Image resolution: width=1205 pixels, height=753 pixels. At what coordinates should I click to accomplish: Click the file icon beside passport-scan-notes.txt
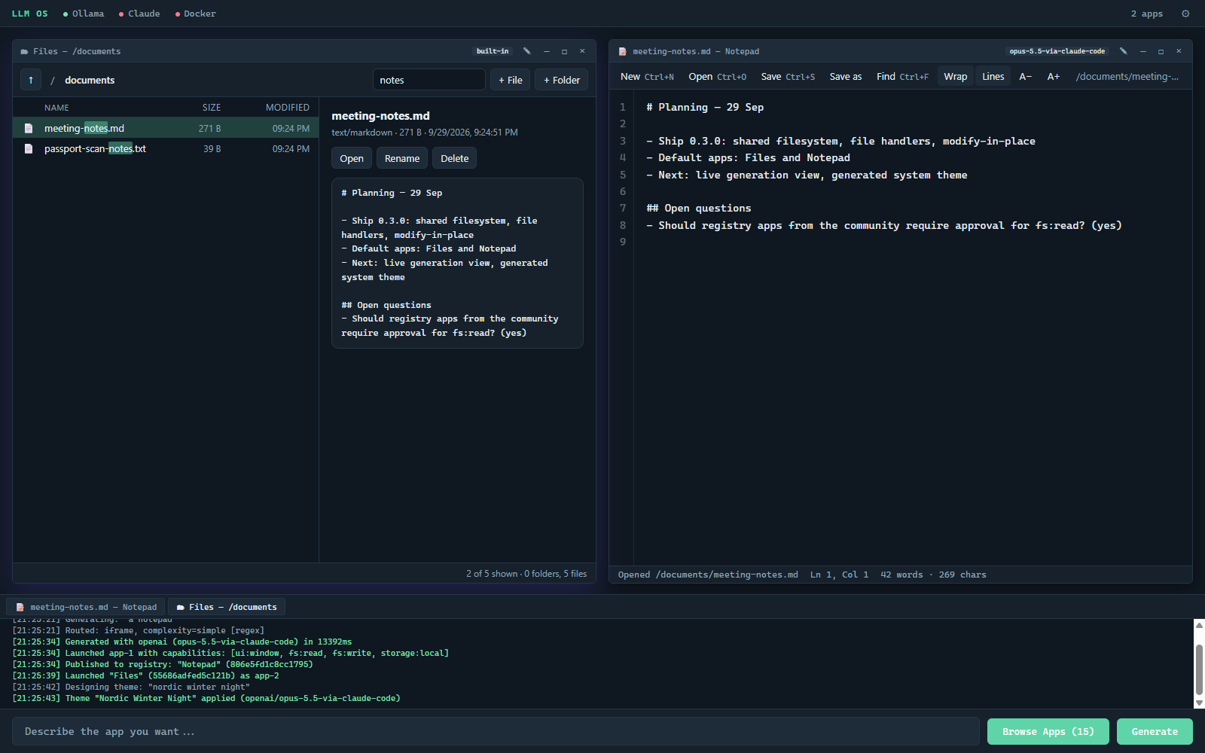click(x=29, y=149)
